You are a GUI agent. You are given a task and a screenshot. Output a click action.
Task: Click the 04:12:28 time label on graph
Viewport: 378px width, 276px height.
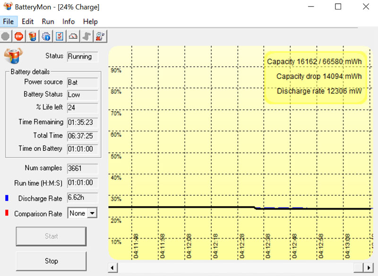pos(242,246)
